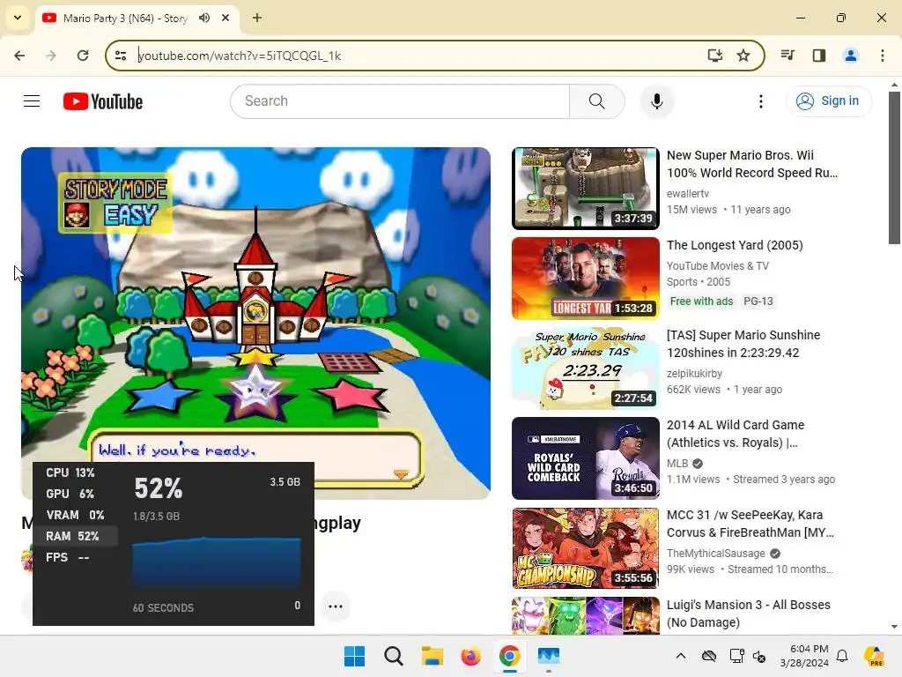Viewport: 902px width, 677px height.
Task: Open Luigi's Mansion 3 thumbnail
Action: (x=586, y=616)
